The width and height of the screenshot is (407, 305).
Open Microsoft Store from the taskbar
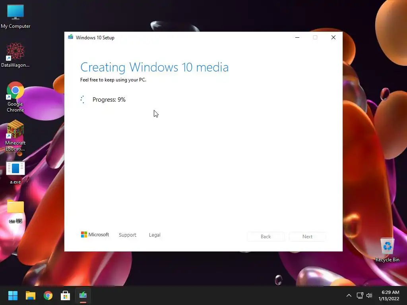tap(66, 295)
